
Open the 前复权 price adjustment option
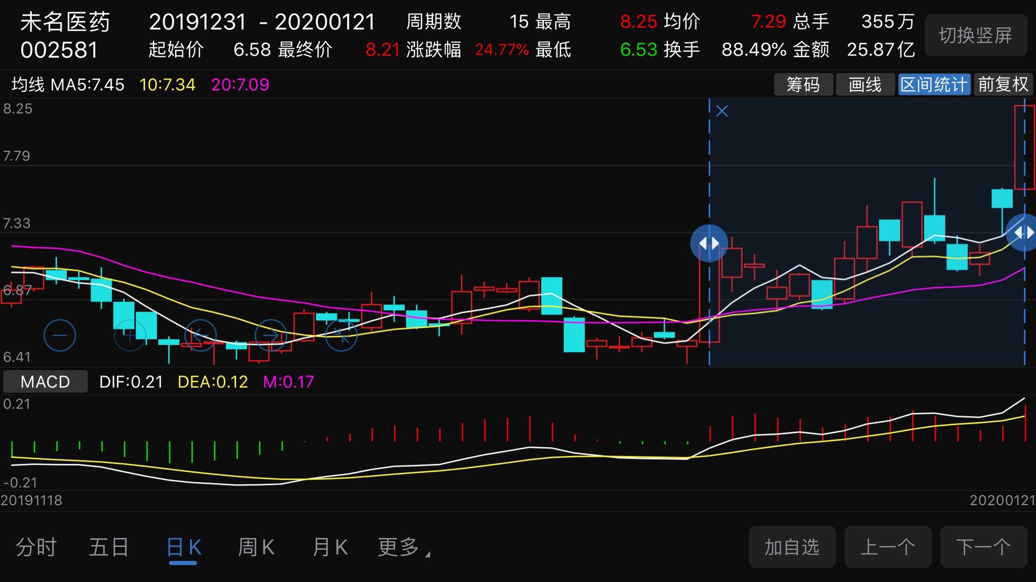tap(1004, 84)
